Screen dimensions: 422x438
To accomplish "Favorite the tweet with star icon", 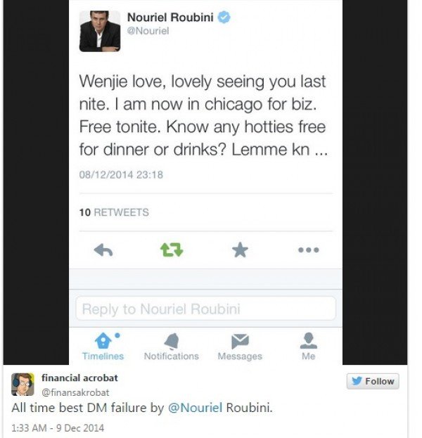I will click(240, 250).
